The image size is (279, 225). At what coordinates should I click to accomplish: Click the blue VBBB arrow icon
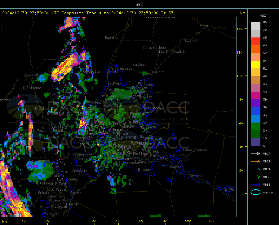(255, 185)
